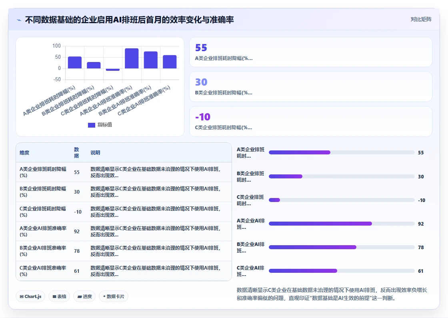Click the 维度 column header
Viewport: 448px width, 318px height.
[x=24, y=152]
